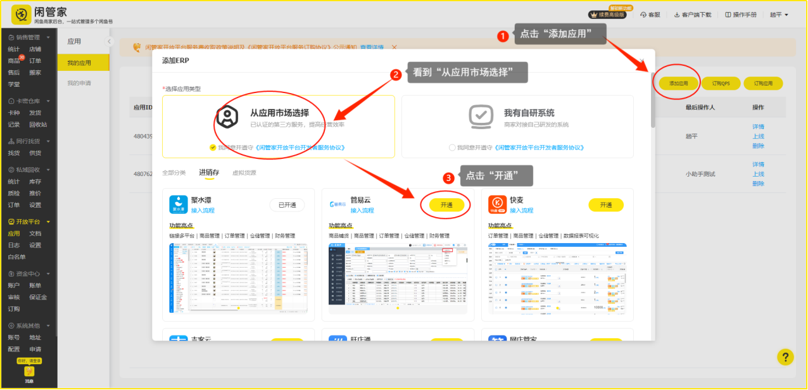Screen dimensions: 808x390
Task: Click 开通 button for 管易云
Action: 446,204
